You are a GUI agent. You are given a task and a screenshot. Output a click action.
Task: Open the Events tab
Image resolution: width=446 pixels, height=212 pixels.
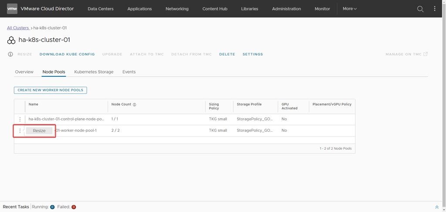[129, 72]
